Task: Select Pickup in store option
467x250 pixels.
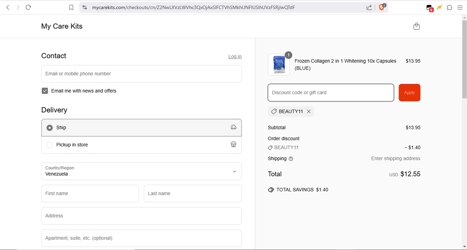Action: [x=141, y=145]
